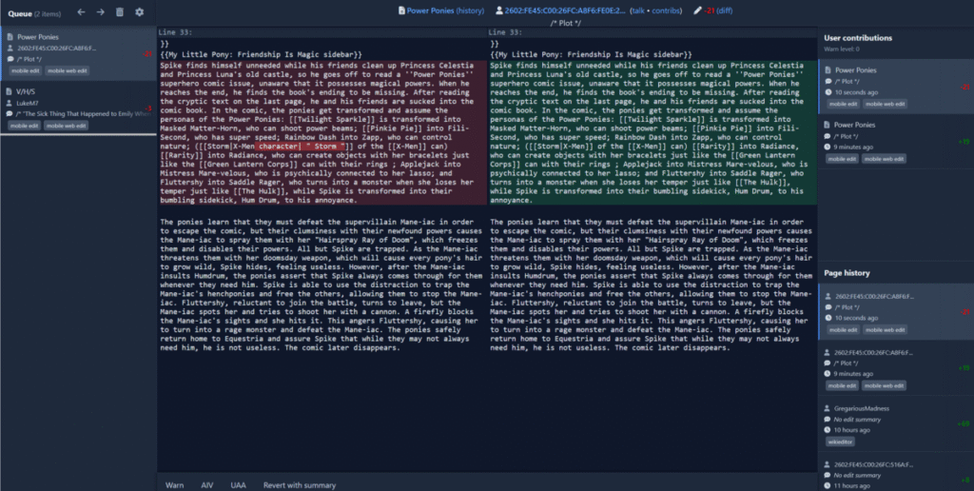The image size is (974, 491).
Task: Skip to next edit using forward arrow
Action: (100, 12)
